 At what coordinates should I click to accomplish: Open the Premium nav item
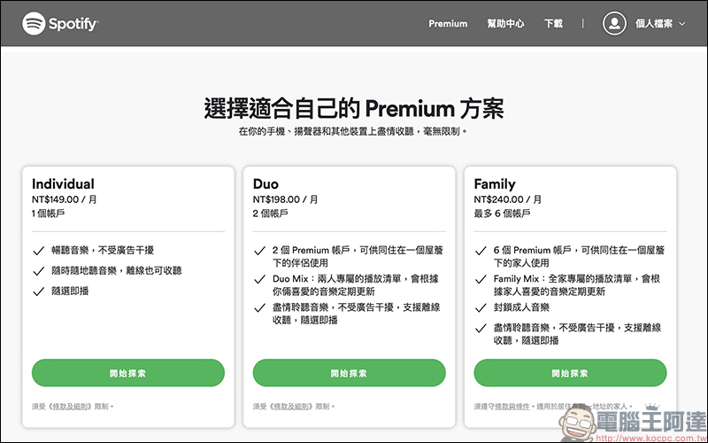448,24
